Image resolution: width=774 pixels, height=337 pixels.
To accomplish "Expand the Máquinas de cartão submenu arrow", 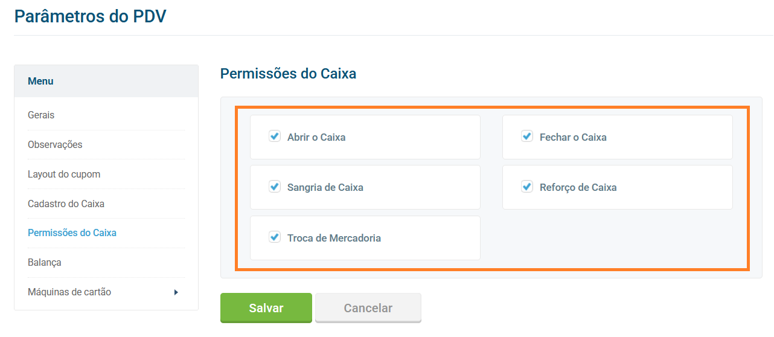I will point(176,292).
